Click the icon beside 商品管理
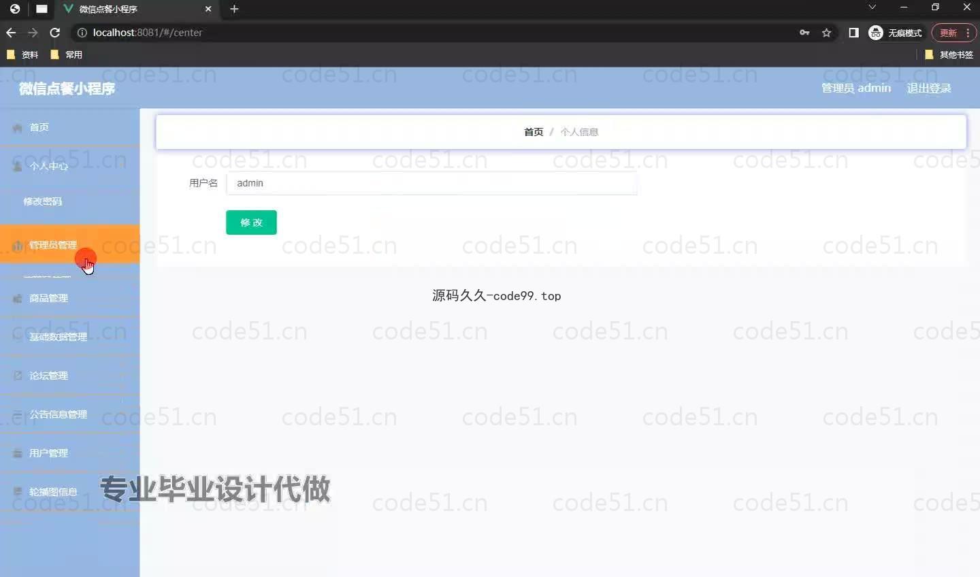Image resolution: width=980 pixels, height=577 pixels. pos(18,298)
